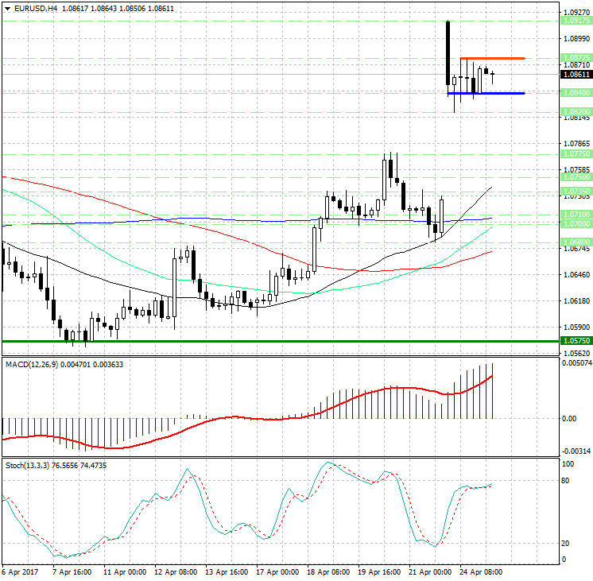Select the 12 Apr 08:00 time label
The height and width of the screenshot is (581, 593).
coord(175,572)
